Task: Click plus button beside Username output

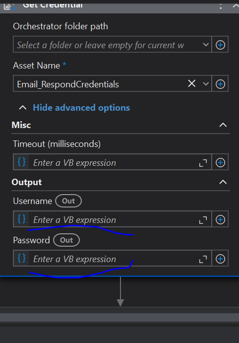Action: pyautogui.click(x=220, y=219)
